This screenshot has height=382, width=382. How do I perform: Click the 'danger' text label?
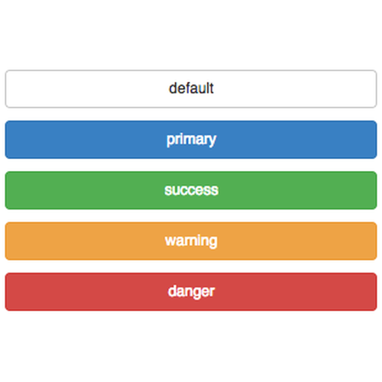coord(191,292)
